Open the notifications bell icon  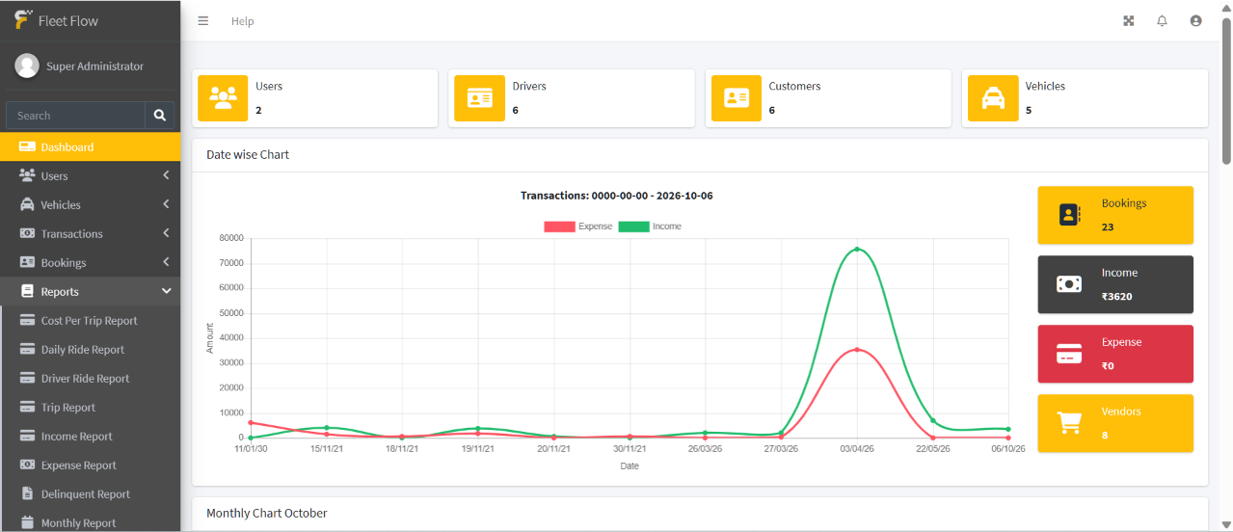tap(1162, 20)
